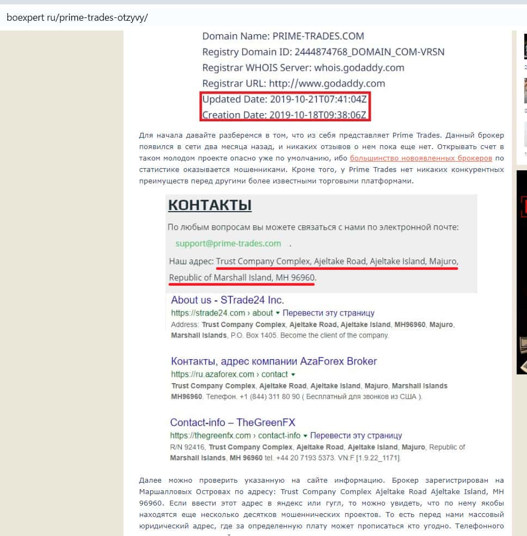Click the address bar URL boexpert ru/prime-trades-otzyvy/
527x536 pixels.
pyautogui.click(x=77, y=17)
